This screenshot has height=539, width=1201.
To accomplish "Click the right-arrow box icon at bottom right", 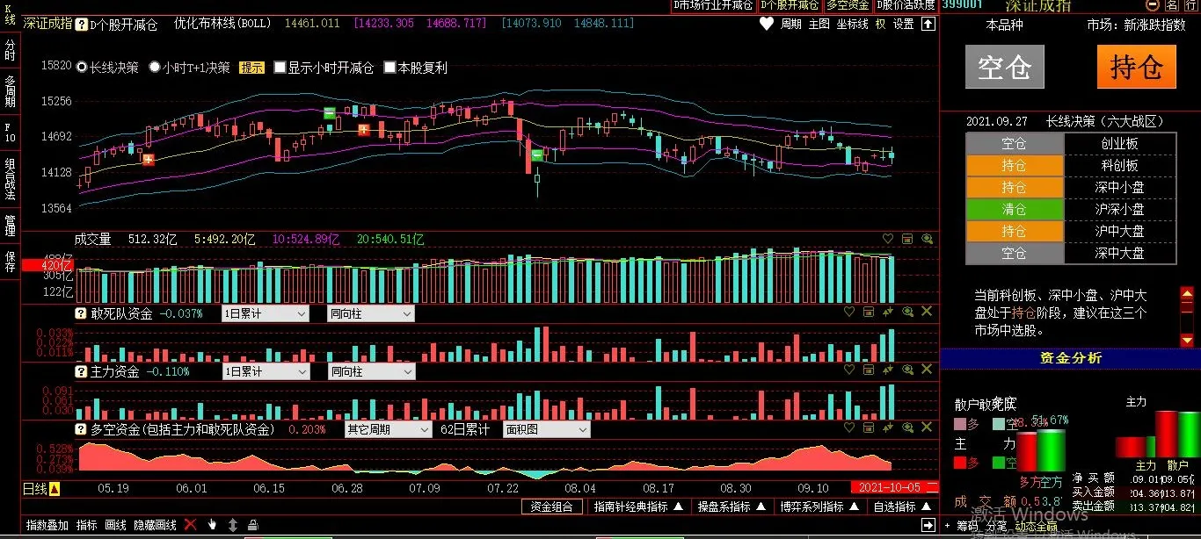I will point(928,525).
